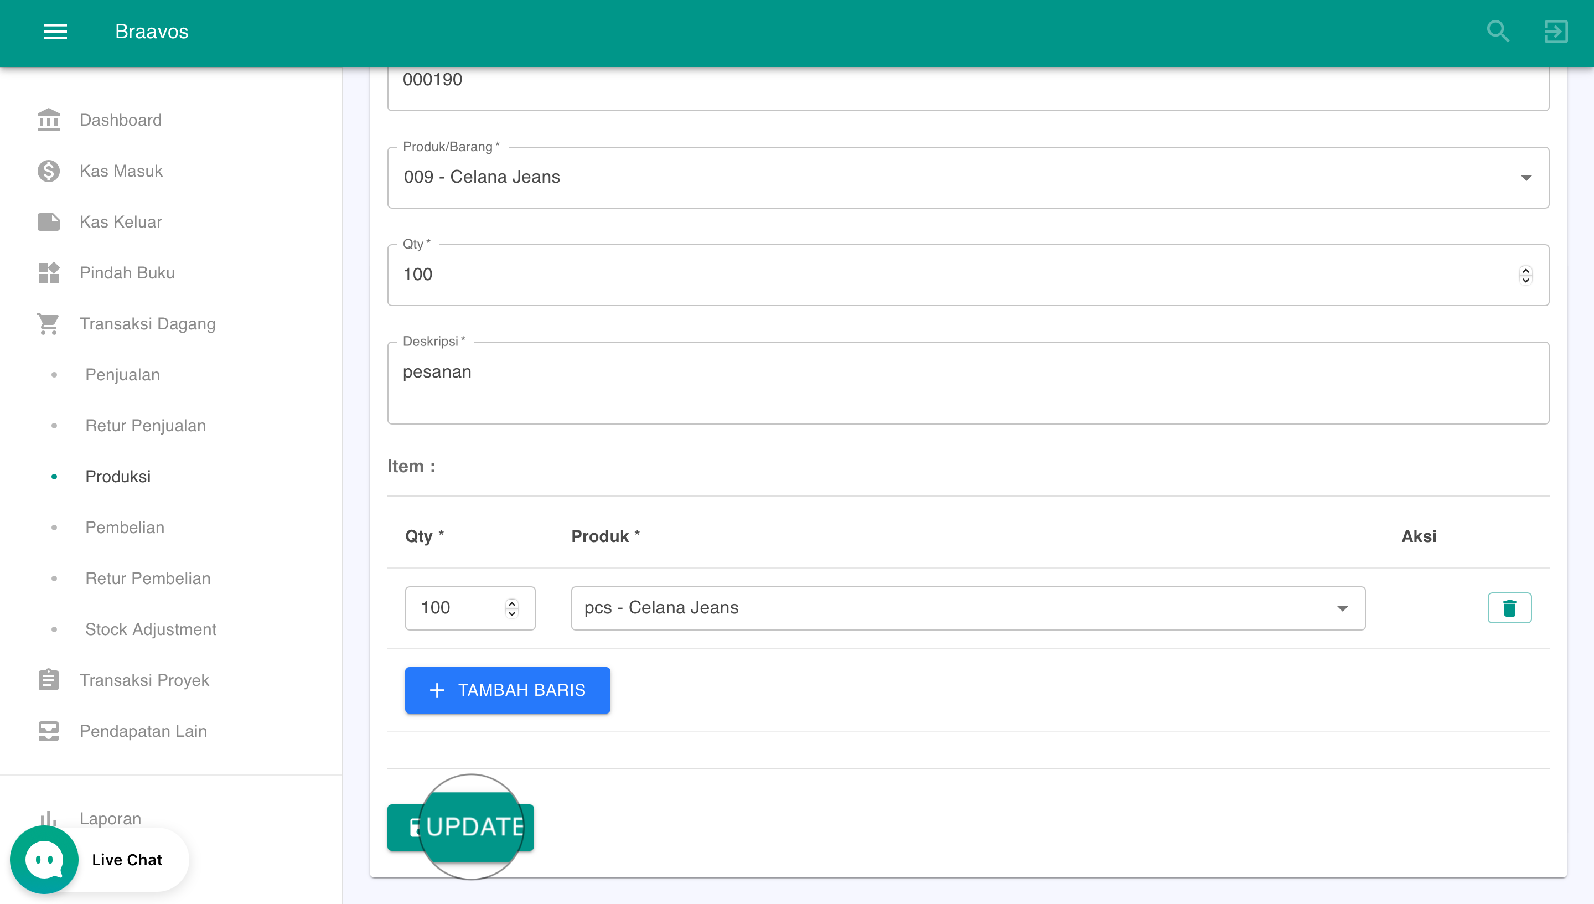
Task: Click main Qty field stepper arrows
Action: pyautogui.click(x=1526, y=275)
